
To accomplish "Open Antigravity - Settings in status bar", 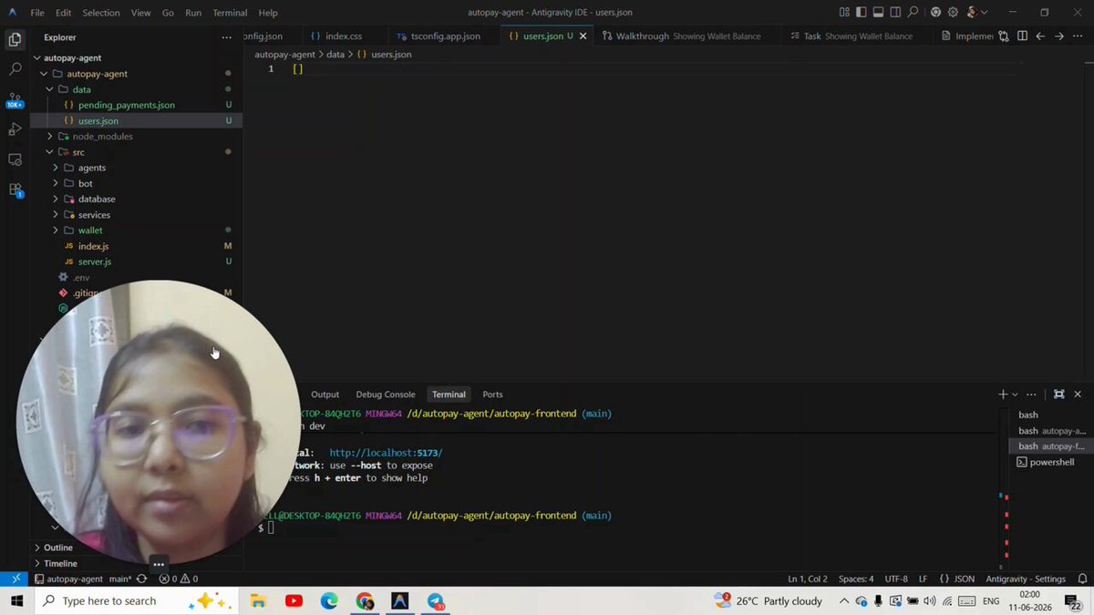I will click(x=1026, y=579).
